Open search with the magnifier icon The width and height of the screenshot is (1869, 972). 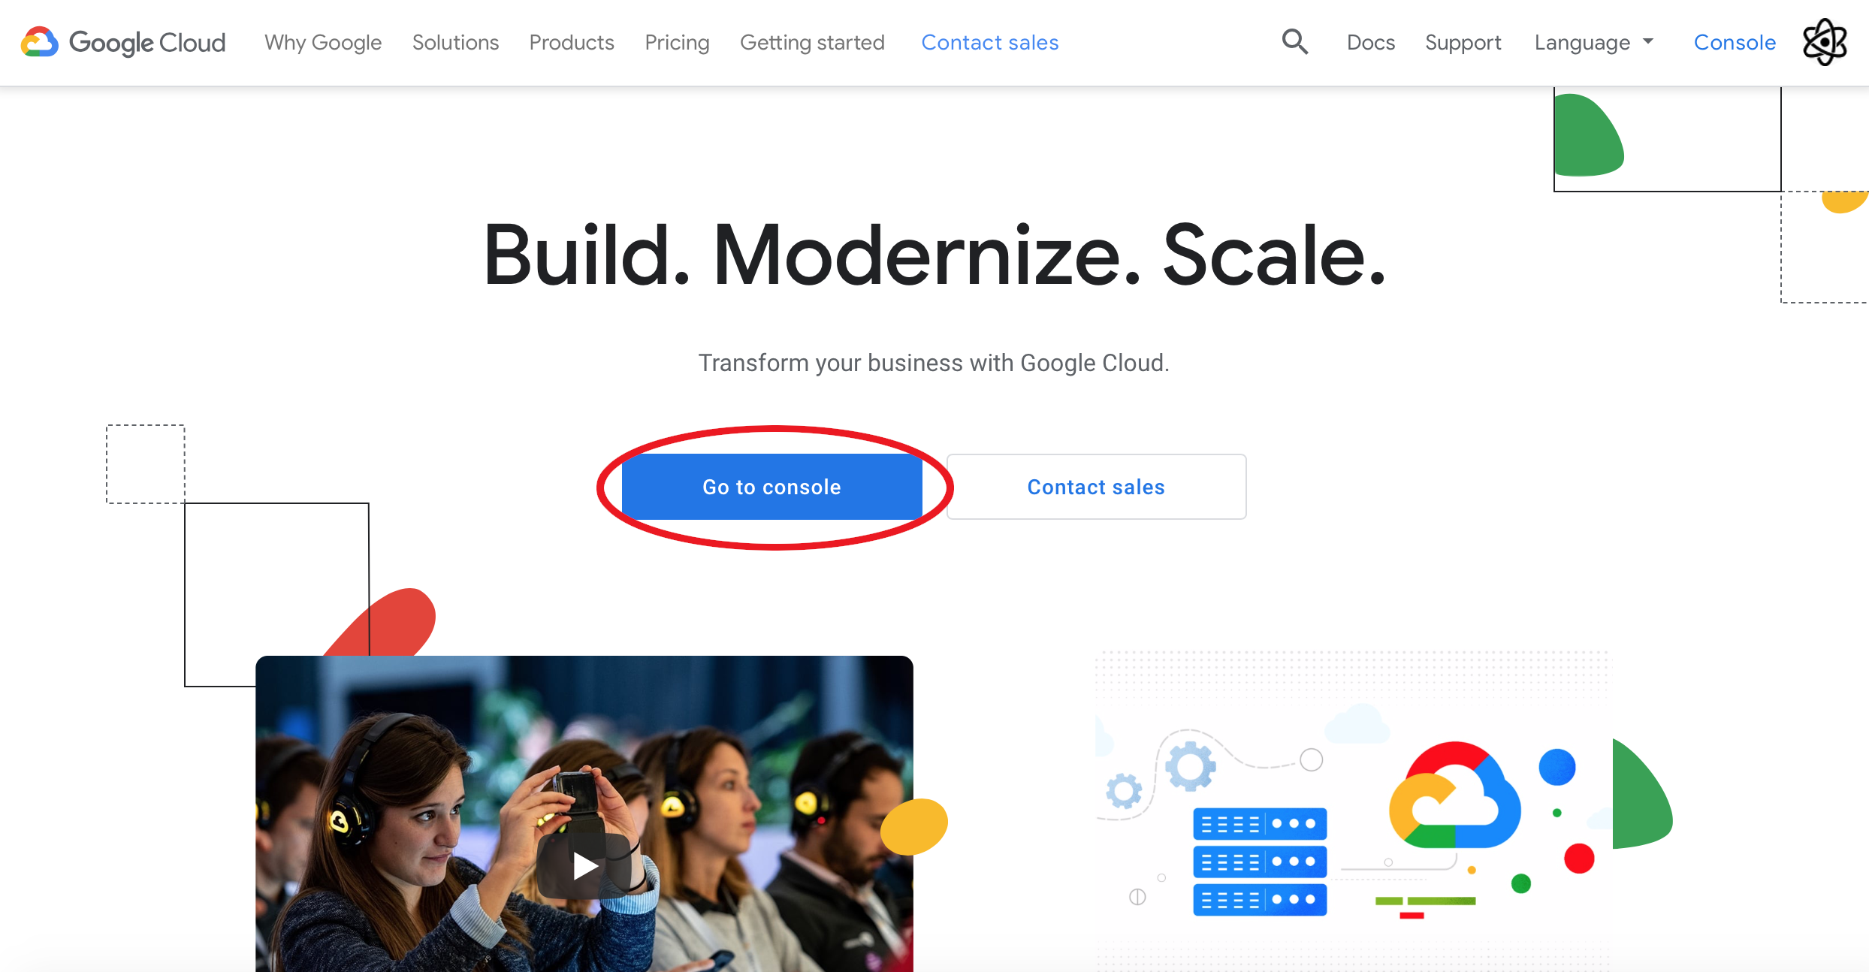click(1295, 42)
